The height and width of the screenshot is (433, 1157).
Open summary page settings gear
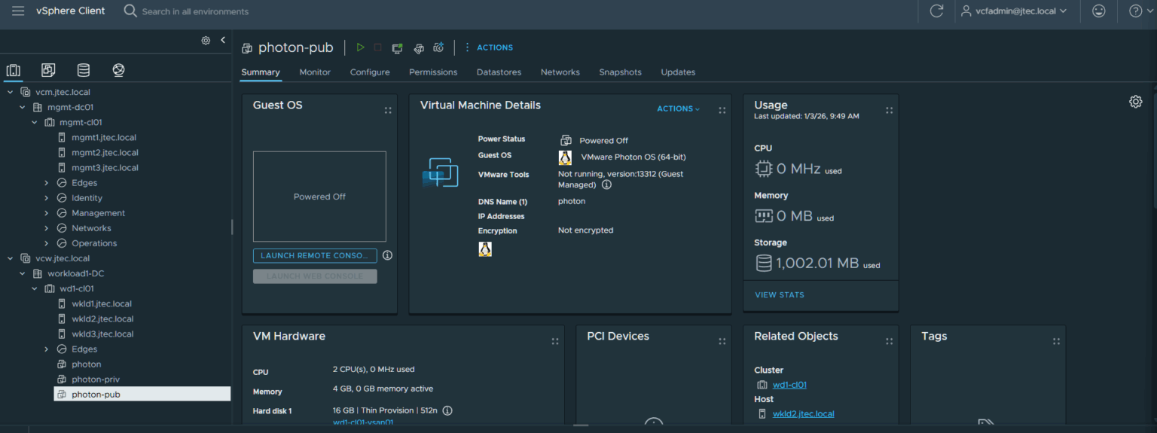1136,102
